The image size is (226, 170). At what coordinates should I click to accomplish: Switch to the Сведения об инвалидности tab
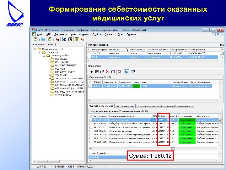[177, 106]
